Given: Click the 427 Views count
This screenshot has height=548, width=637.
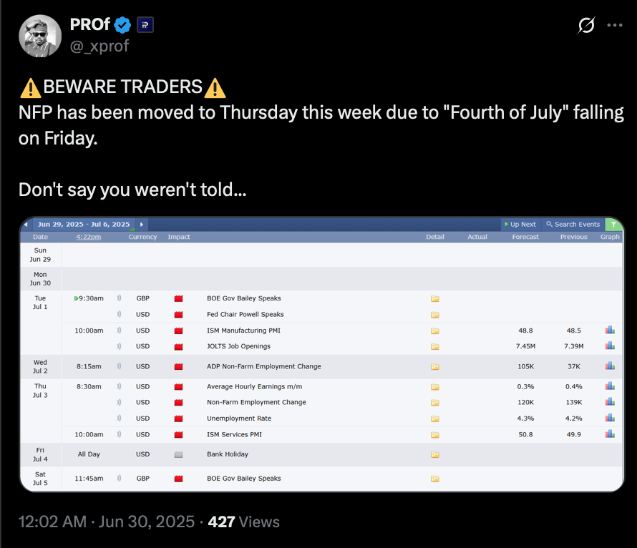Looking at the screenshot, I should click(244, 522).
